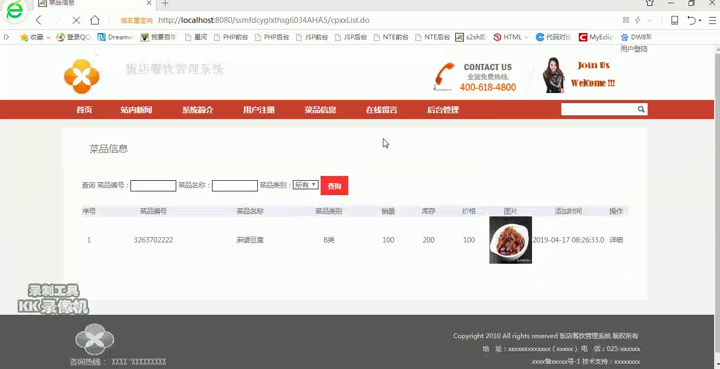The height and width of the screenshot is (369, 720).
Task: Click the 360 browser logo icon
Action: [x=15, y=11]
